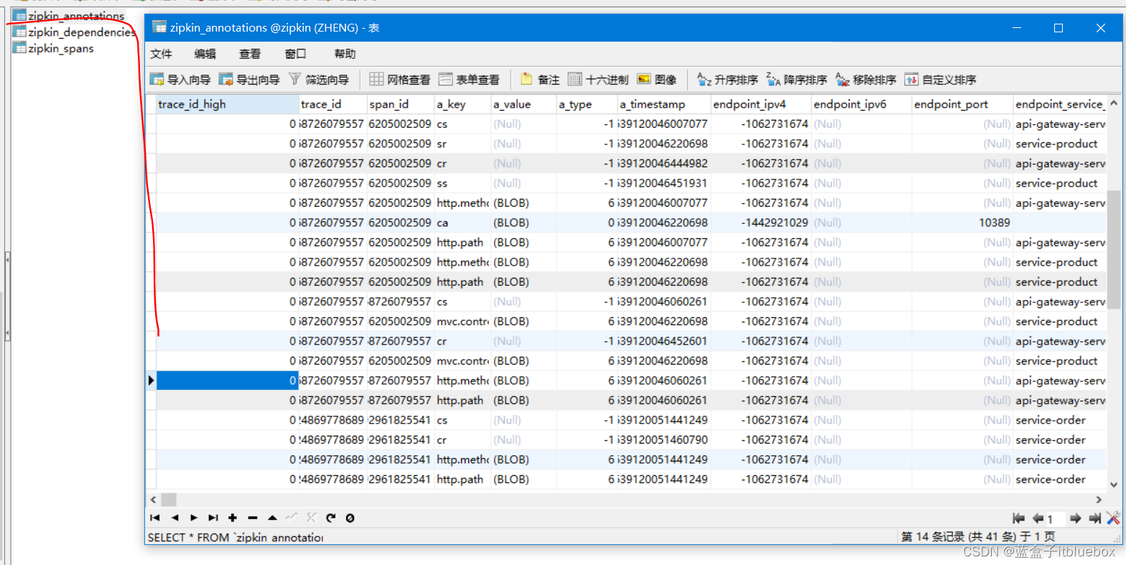Jump to first page icon
This screenshot has width=1126, height=565.
tap(1018, 518)
